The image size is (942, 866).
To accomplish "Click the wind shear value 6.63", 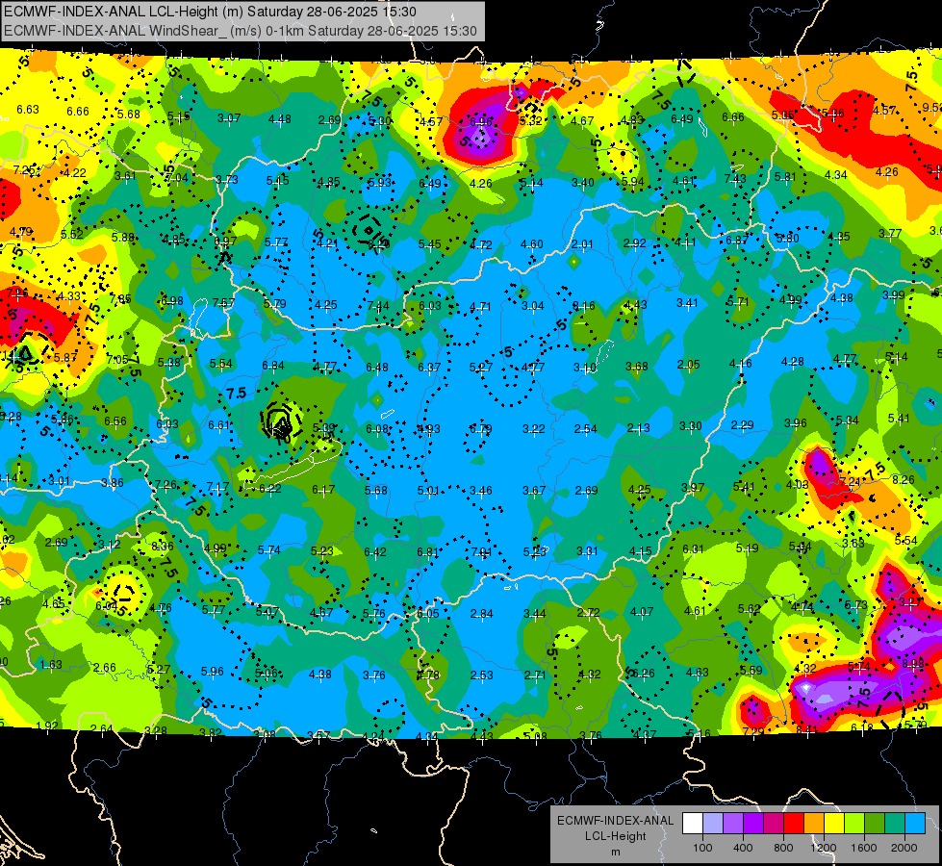I will (28, 110).
